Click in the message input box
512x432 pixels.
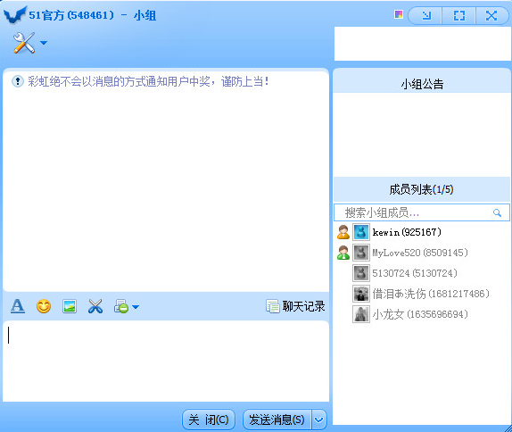[x=166, y=361]
